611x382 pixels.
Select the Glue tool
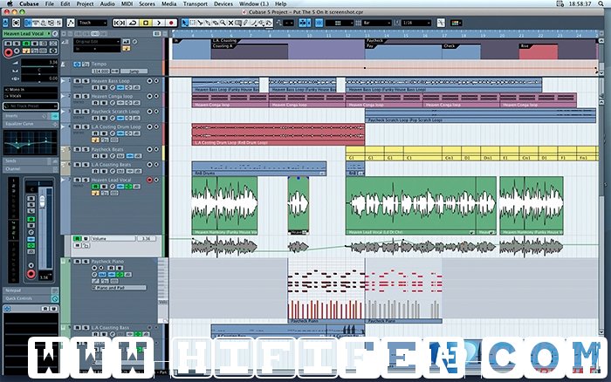point(208,23)
